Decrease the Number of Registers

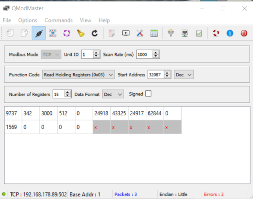pos(68,96)
